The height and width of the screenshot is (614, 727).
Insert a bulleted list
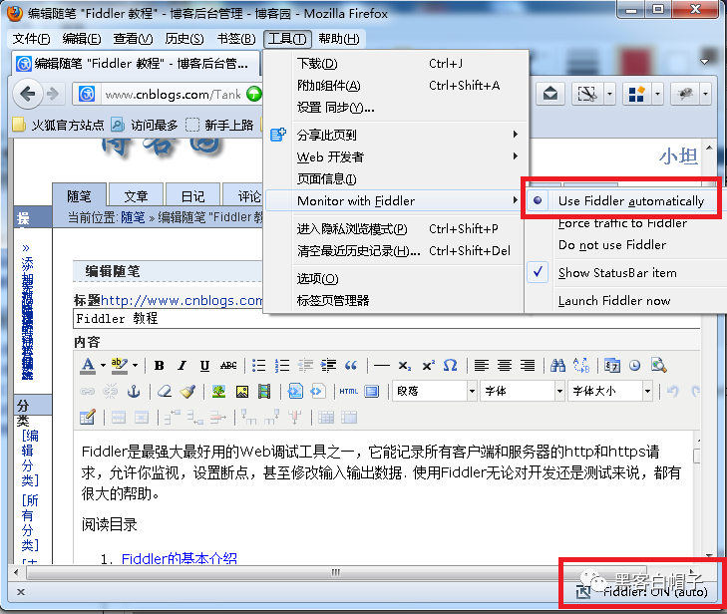click(x=258, y=366)
